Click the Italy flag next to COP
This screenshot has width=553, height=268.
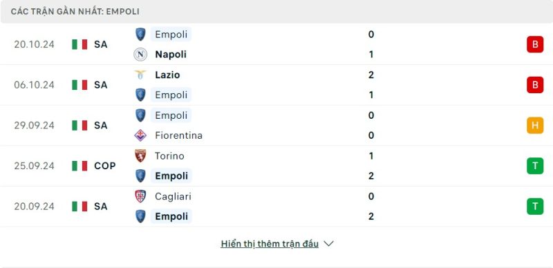[x=79, y=166]
